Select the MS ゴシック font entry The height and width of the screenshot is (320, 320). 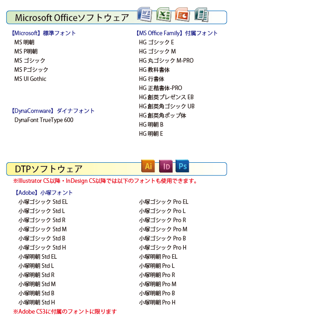(x=30, y=61)
